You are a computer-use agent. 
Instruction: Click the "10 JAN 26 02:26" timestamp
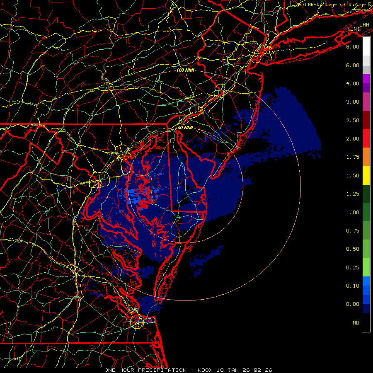pos(244,370)
